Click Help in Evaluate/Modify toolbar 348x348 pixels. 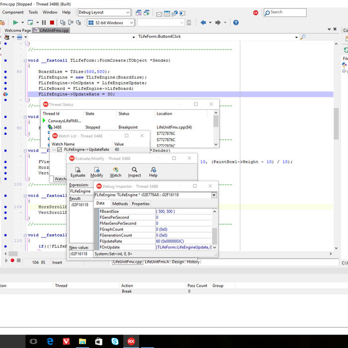(153, 172)
